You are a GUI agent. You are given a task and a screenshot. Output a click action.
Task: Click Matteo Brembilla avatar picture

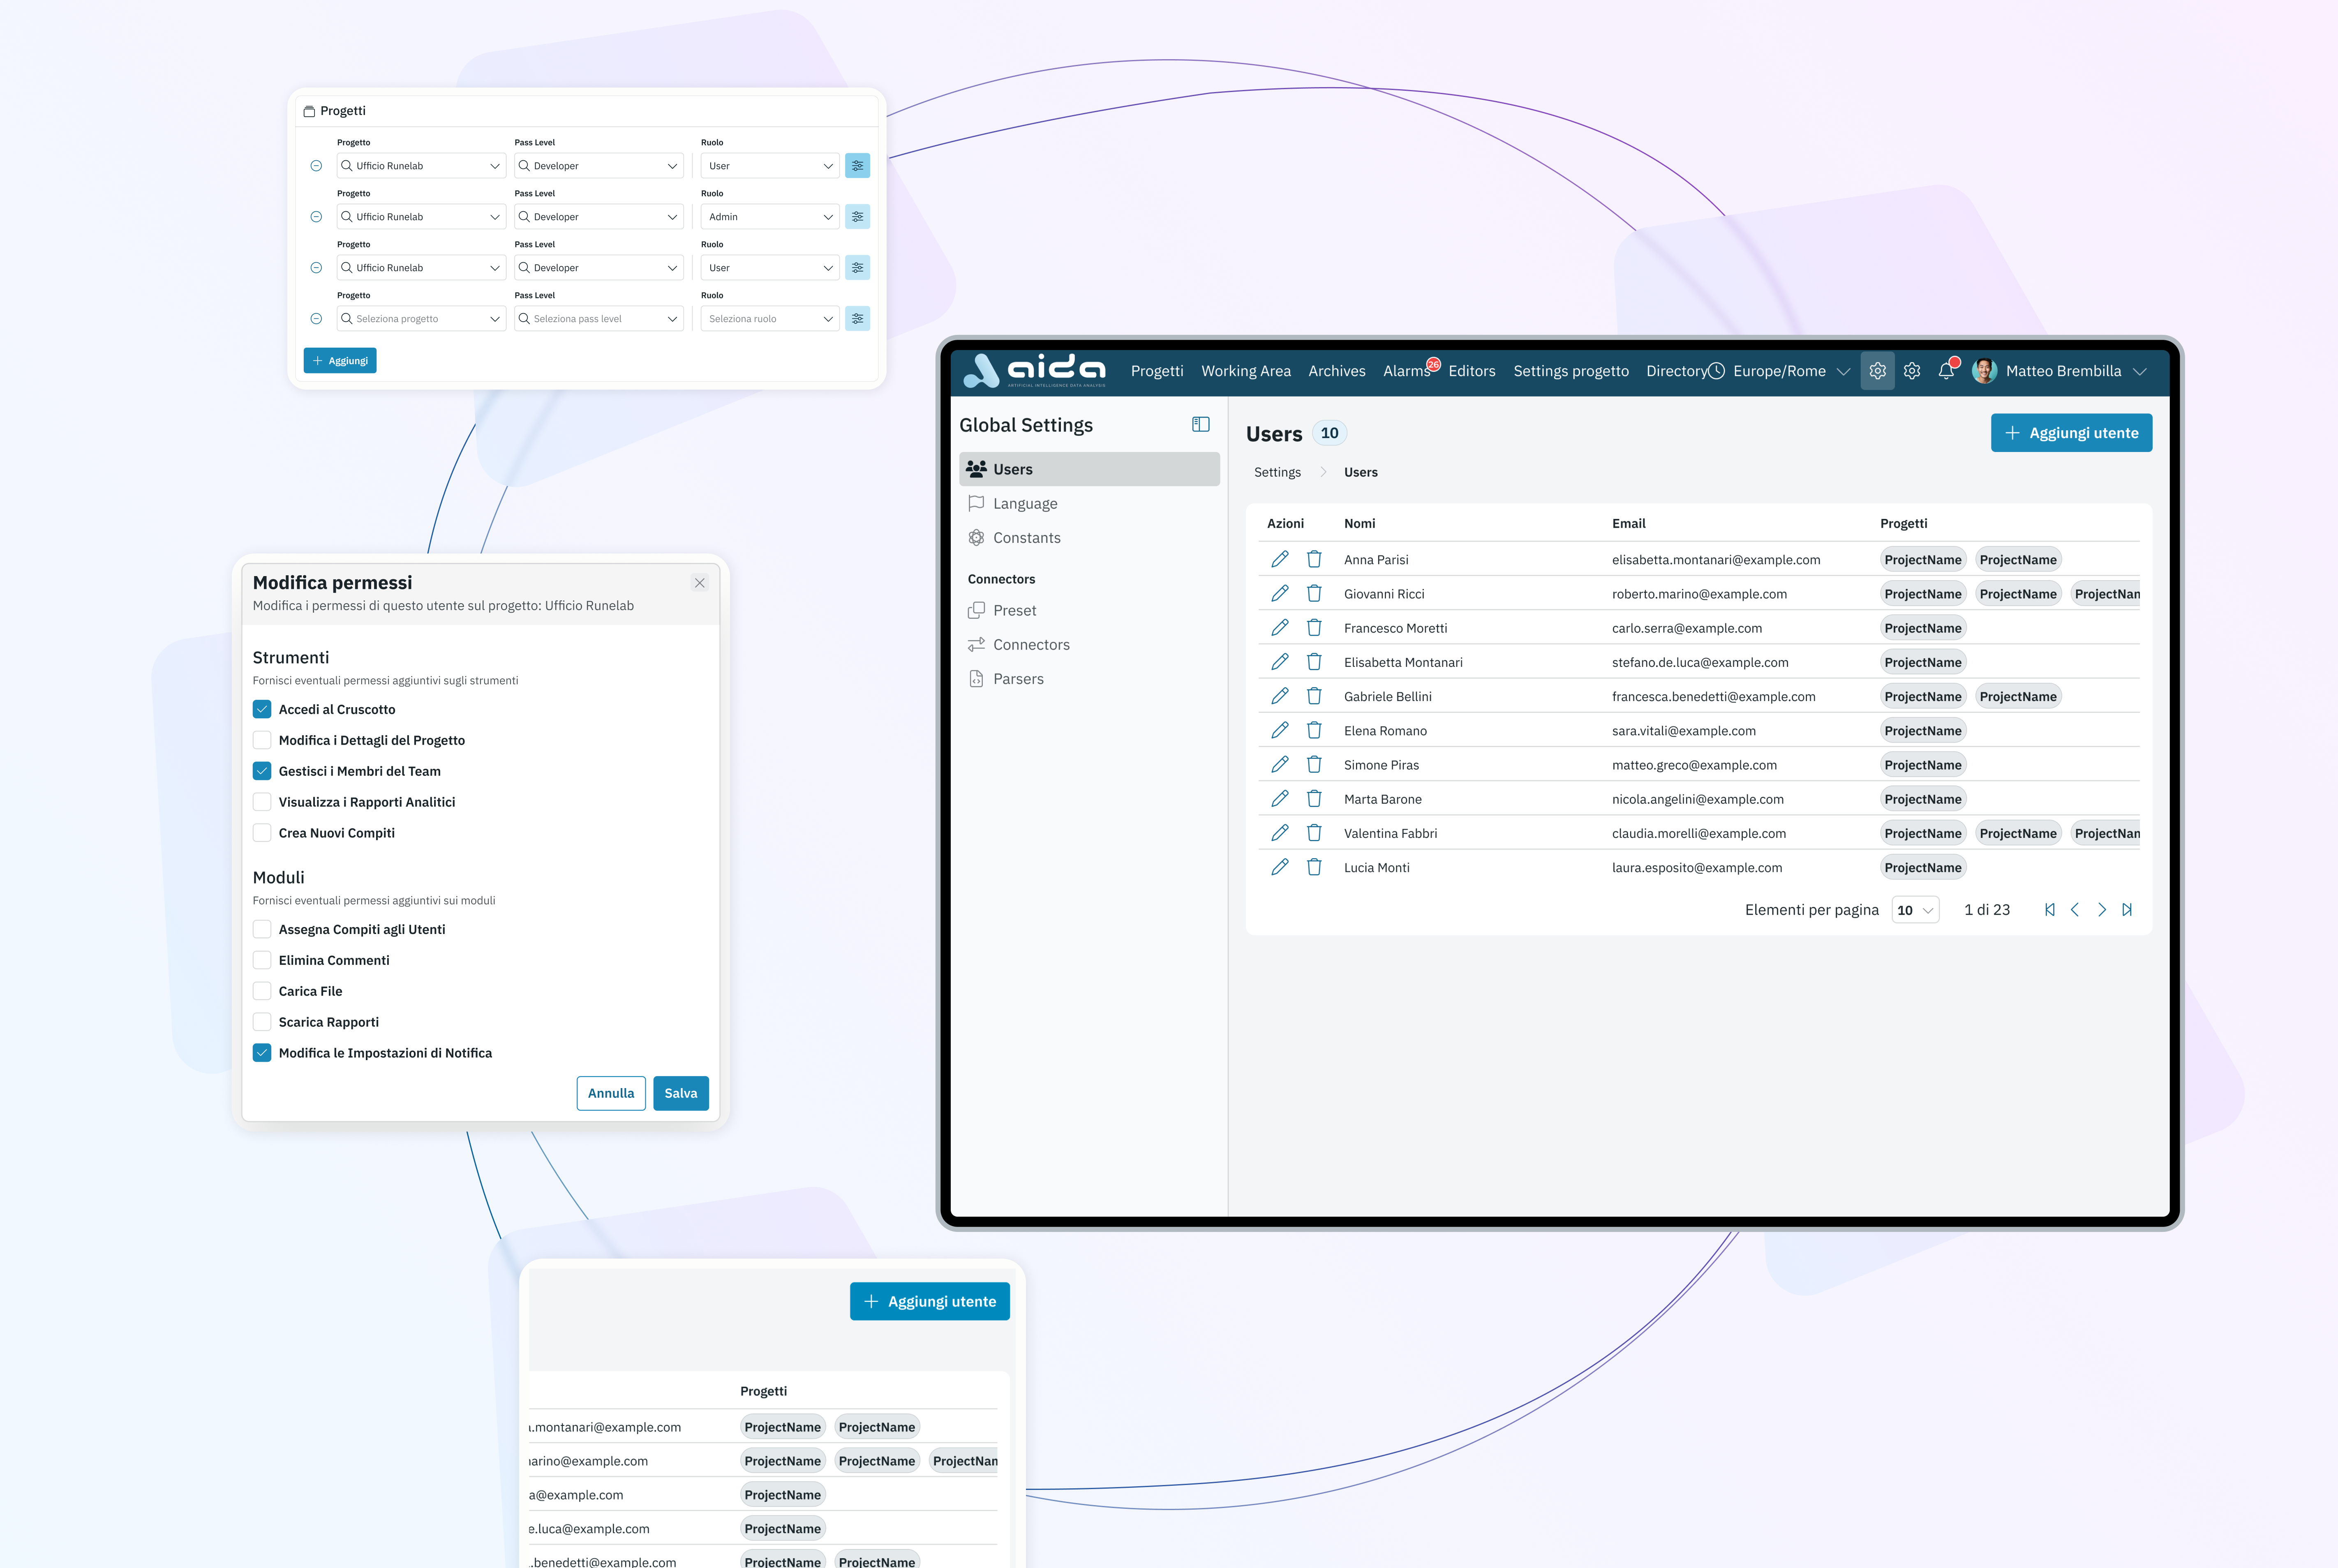pyautogui.click(x=1984, y=371)
